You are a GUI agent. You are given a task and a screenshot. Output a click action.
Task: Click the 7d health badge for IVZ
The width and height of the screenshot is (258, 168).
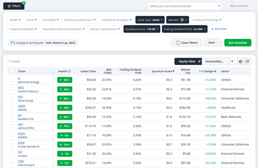[65, 154]
